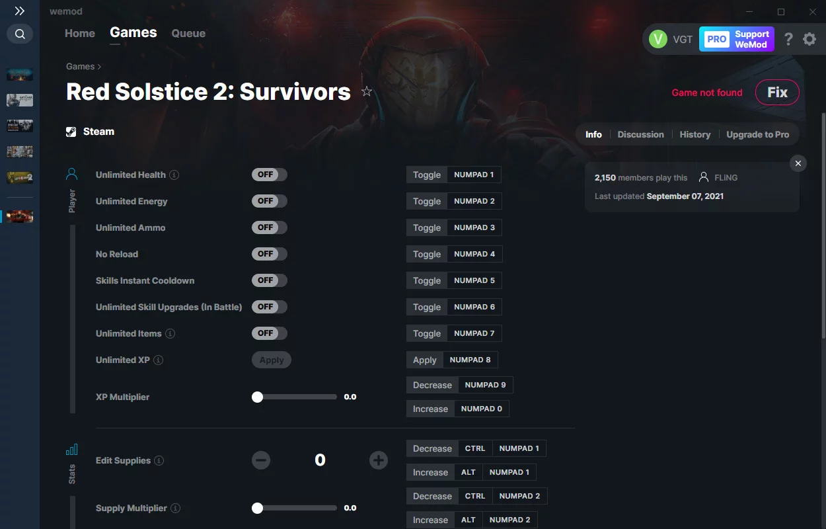Switch to the History tab

pyautogui.click(x=695, y=134)
